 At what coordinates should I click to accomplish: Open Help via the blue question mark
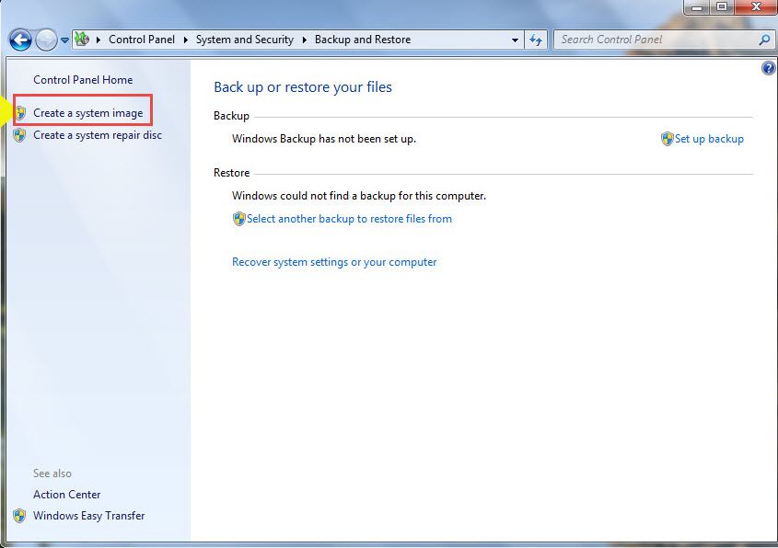tap(769, 69)
